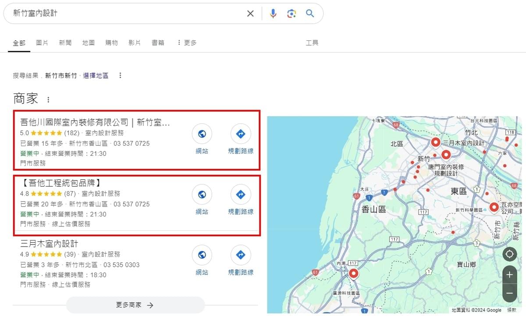Switch to the 影片 tab
This screenshot has width=526, height=323.
pos(135,43)
